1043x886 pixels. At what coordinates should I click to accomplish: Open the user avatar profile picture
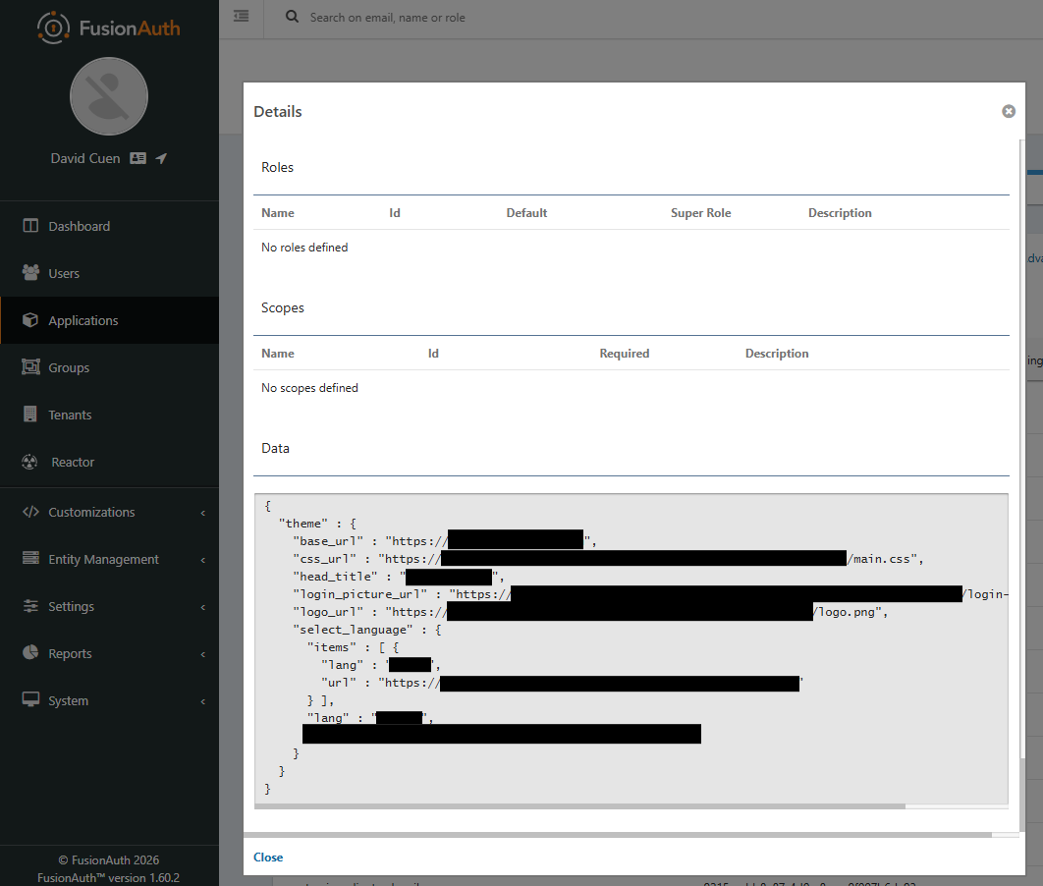pyautogui.click(x=109, y=96)
